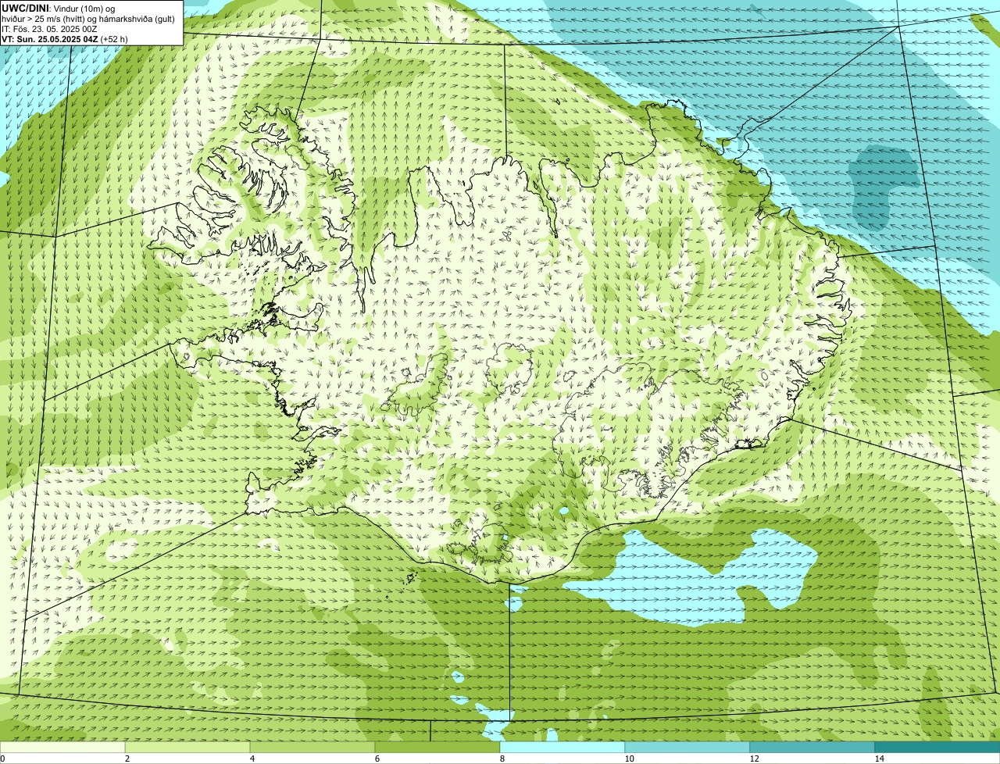Viewport: 1000px width, 764px height.
Task: Click the light green 2–4 legend swatch
Action: 187,748
